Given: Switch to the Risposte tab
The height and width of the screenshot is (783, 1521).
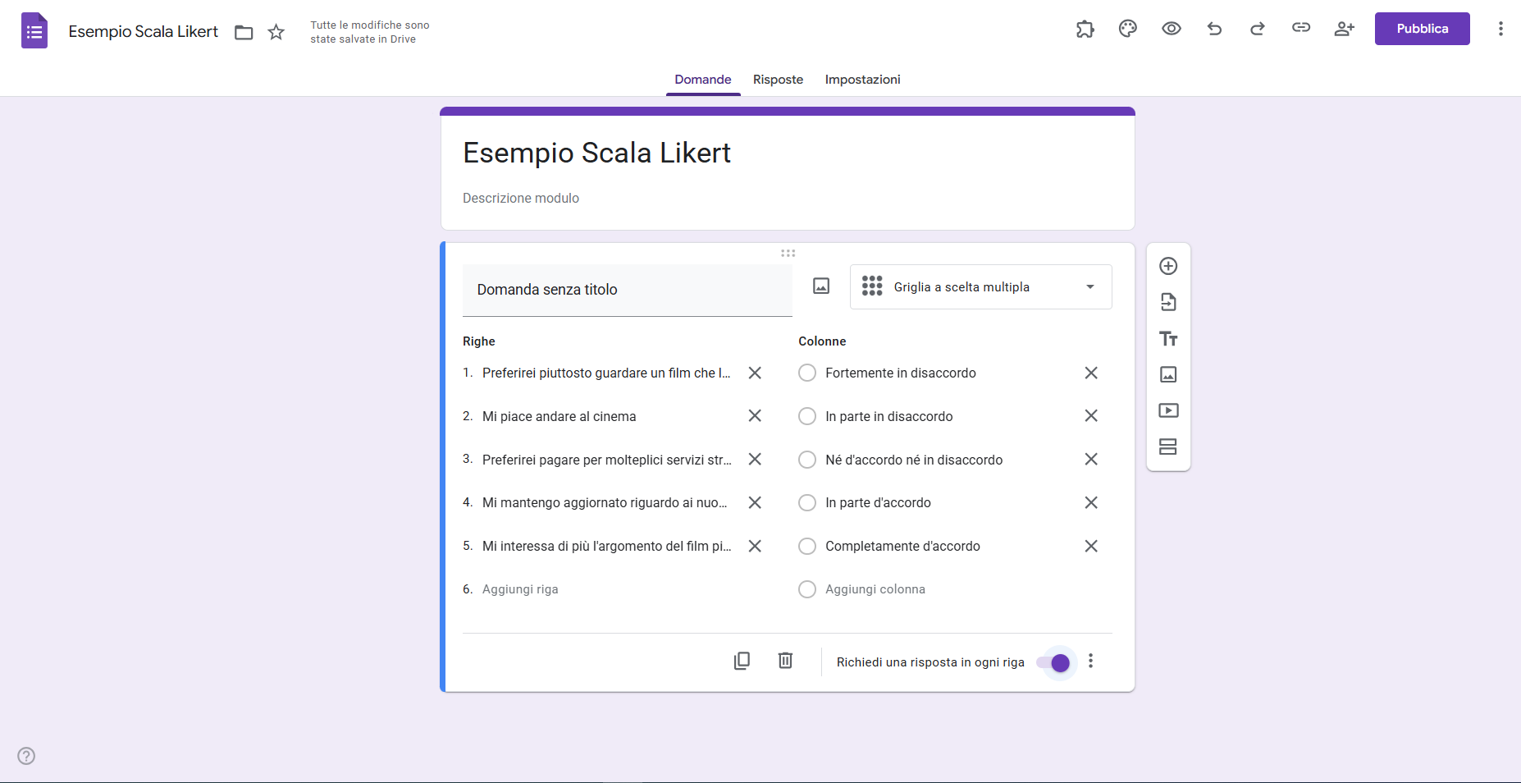Looking at the screenshot, I should (x=778, y=80).
